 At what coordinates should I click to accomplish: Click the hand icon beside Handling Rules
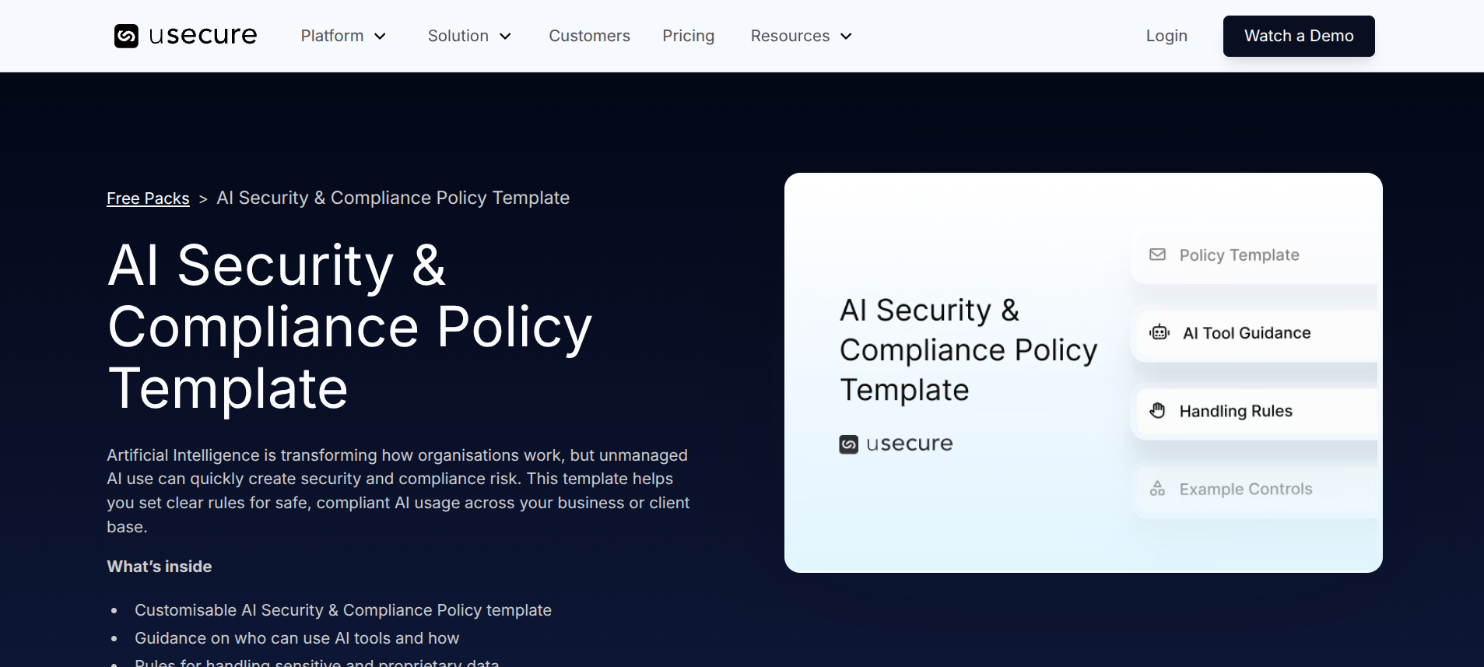click(x=1158, y=410)
